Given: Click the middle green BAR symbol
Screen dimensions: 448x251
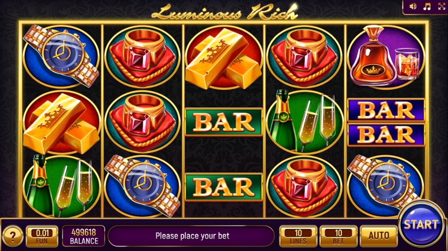Looking at the screenshot, I should (223, 122).
